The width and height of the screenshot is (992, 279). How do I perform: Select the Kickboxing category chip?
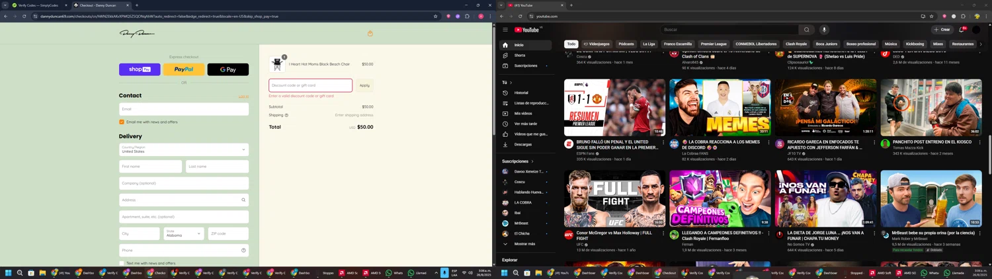[x=915, y=44]
